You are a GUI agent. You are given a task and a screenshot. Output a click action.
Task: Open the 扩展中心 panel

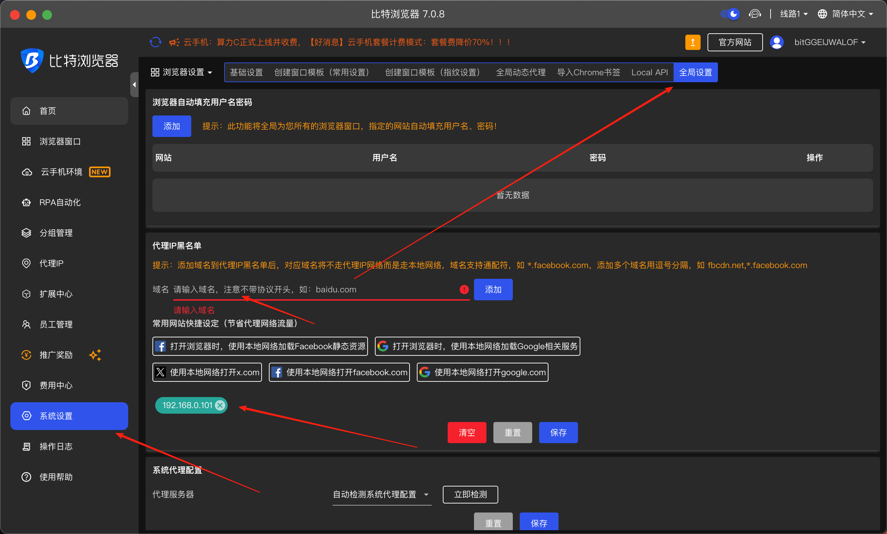(x=55, y=294)
